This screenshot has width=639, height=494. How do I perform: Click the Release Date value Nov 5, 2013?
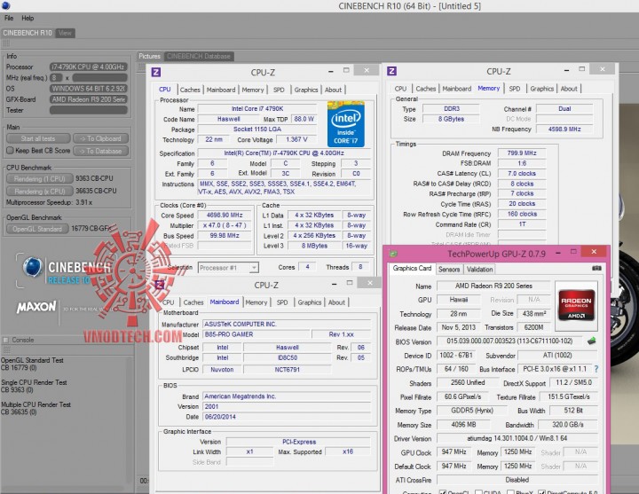tap(459, 327)
